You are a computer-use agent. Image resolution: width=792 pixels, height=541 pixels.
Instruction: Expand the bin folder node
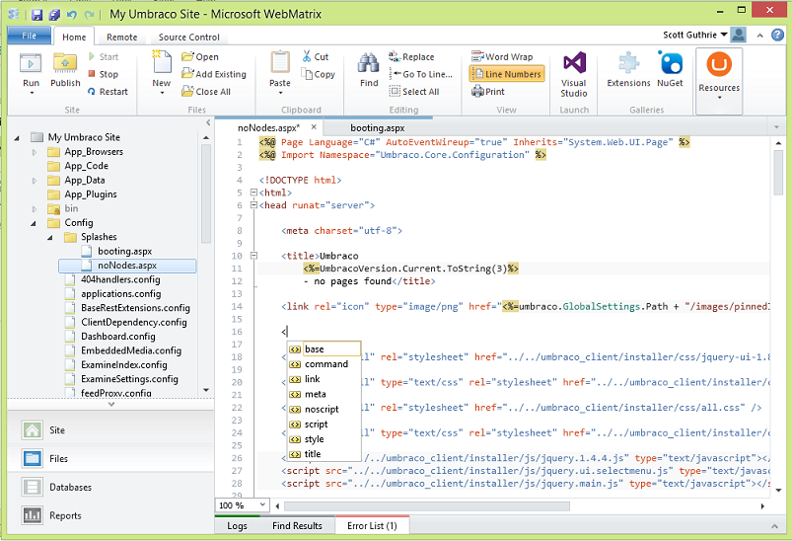coord(35,209)
